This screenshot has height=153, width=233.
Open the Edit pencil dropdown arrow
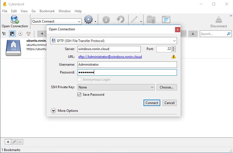click(x=141, y=22)
